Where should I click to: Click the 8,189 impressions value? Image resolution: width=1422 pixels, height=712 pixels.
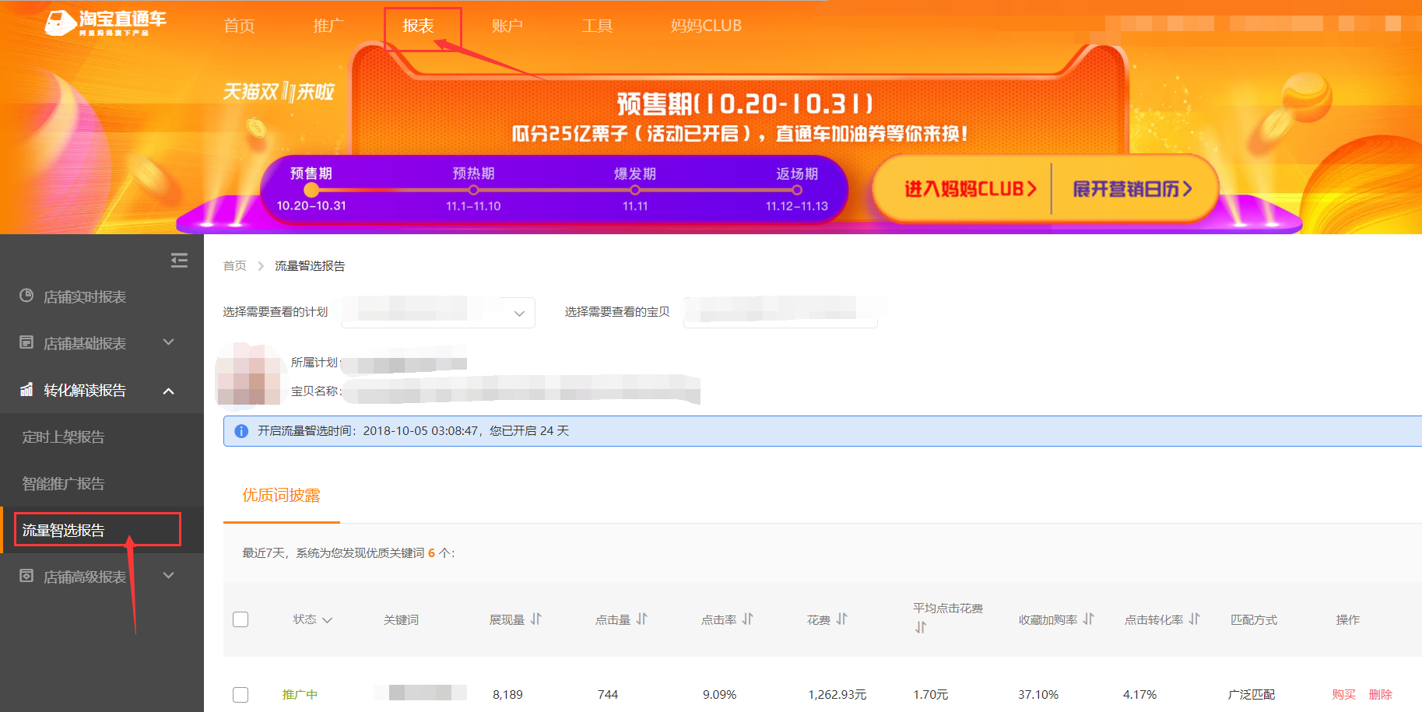point(507,694)
